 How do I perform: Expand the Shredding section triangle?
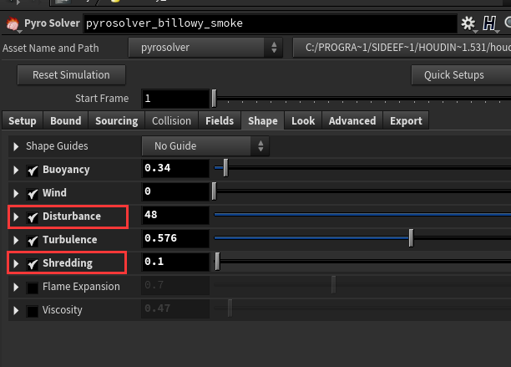pos(16,264)
